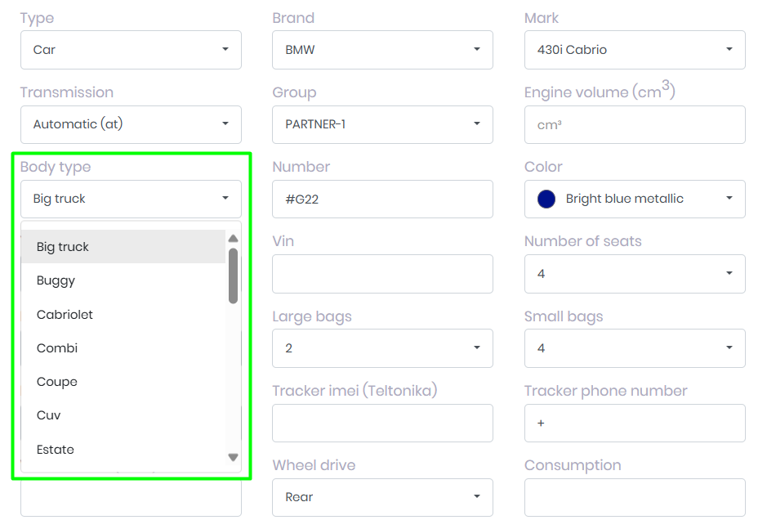Expand the Transmission dropdown
Viewport: 767px width, 529px height.
[131, 124]
